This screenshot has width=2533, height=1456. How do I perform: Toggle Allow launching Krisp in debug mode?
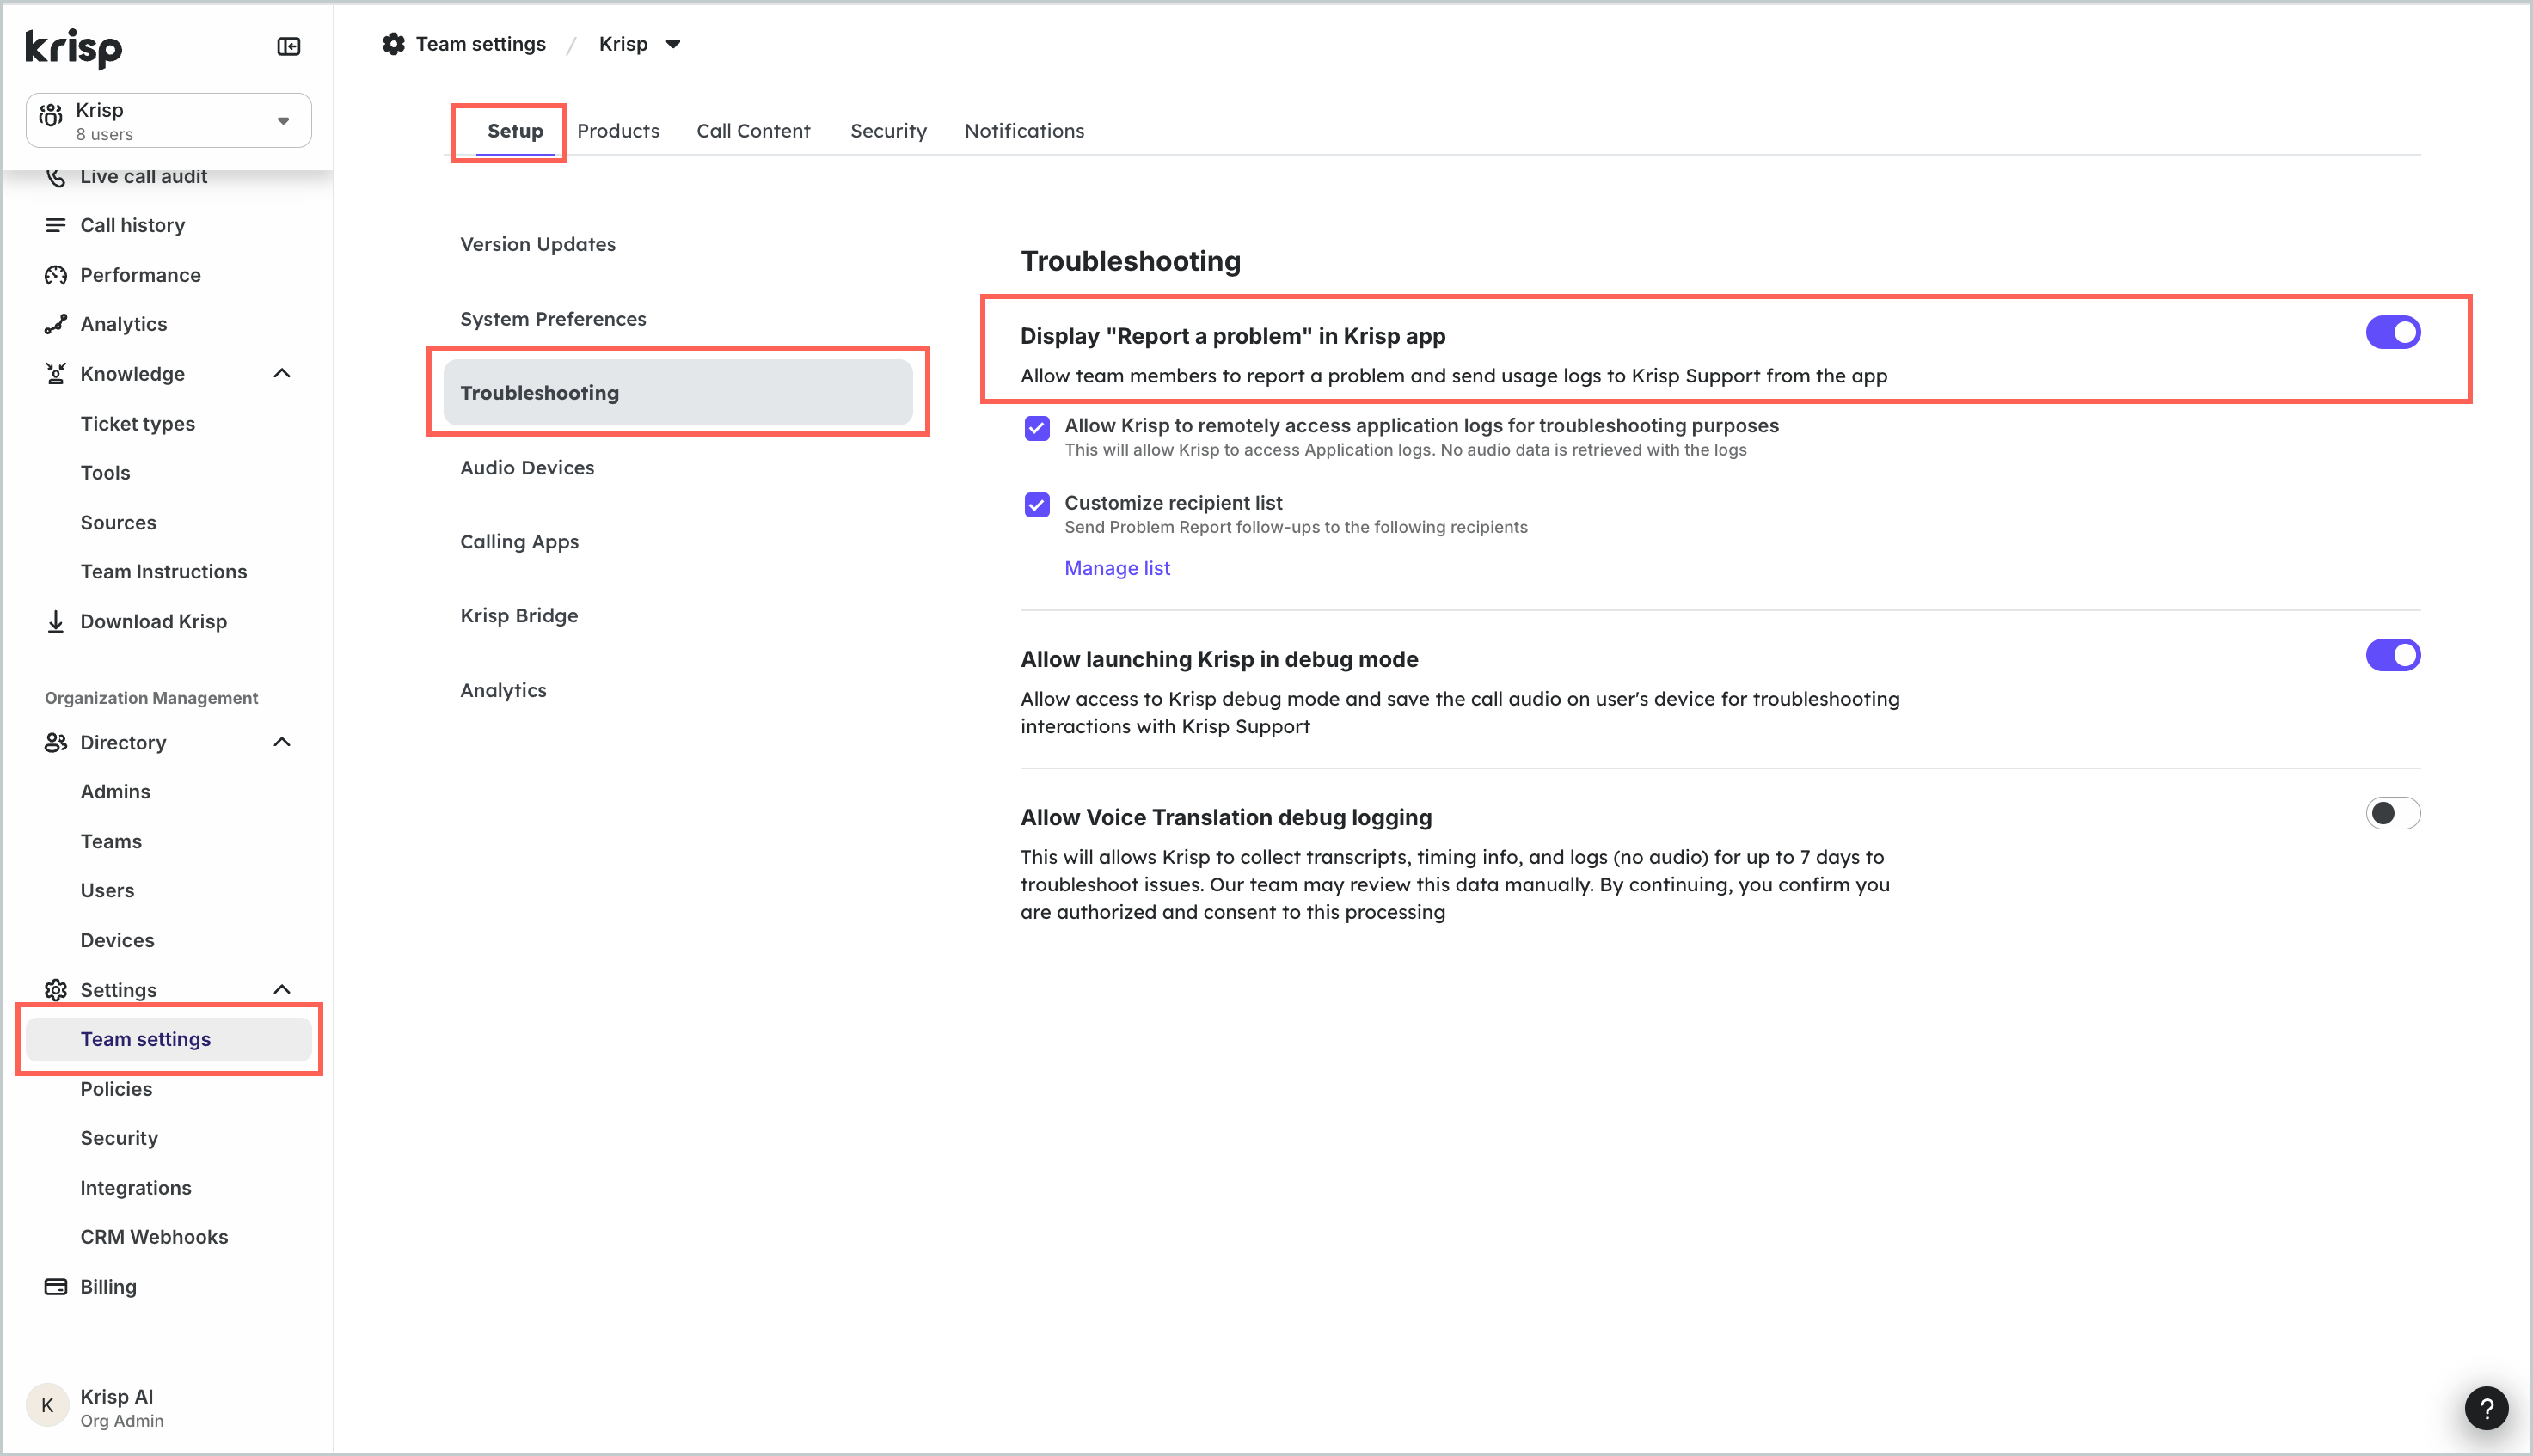click(2392, 655)
